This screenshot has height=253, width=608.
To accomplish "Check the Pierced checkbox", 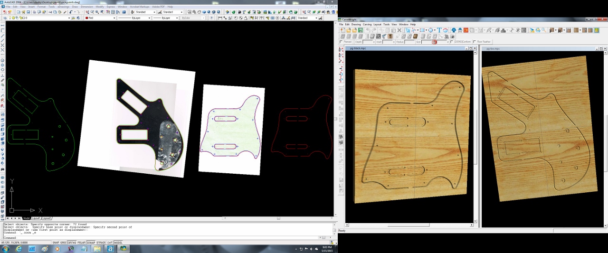I will coord(341,42).
